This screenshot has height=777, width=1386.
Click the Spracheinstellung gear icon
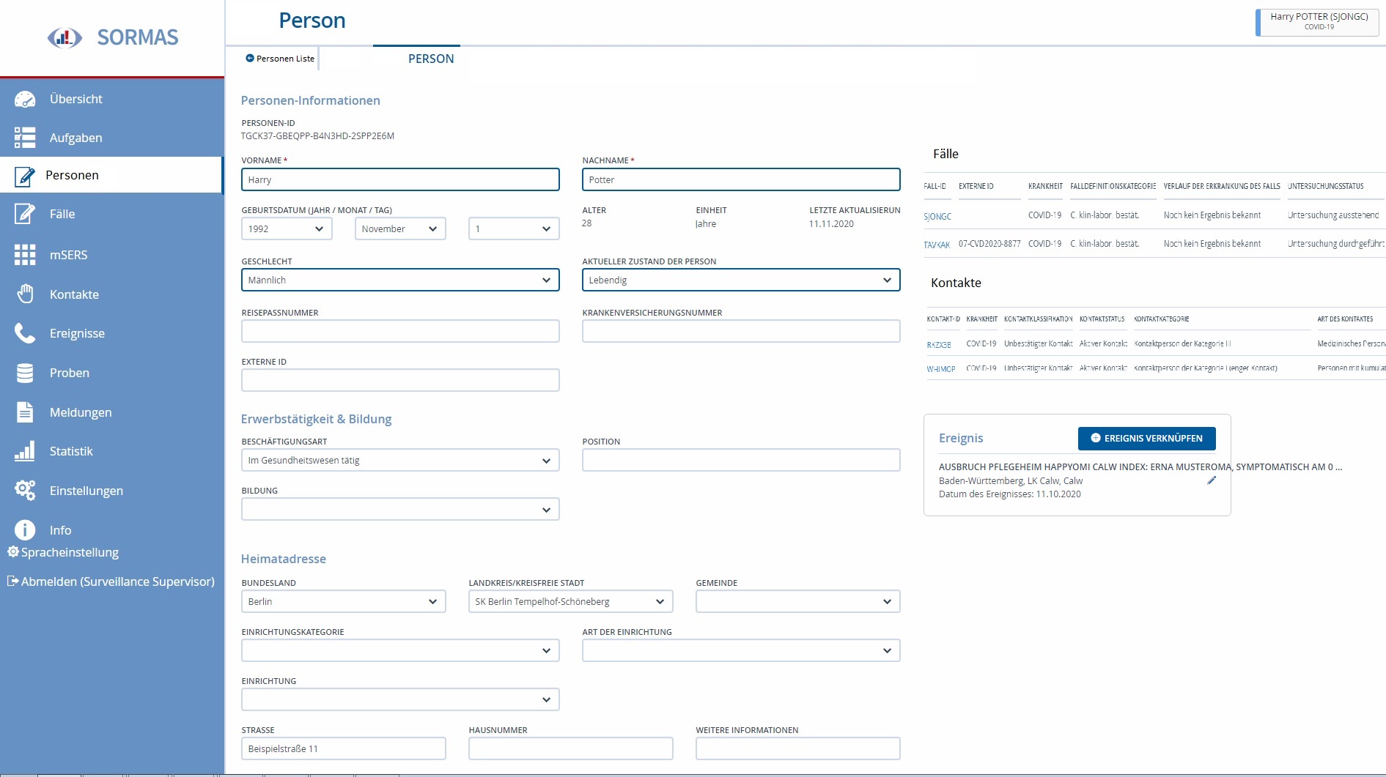pos(13,552)
